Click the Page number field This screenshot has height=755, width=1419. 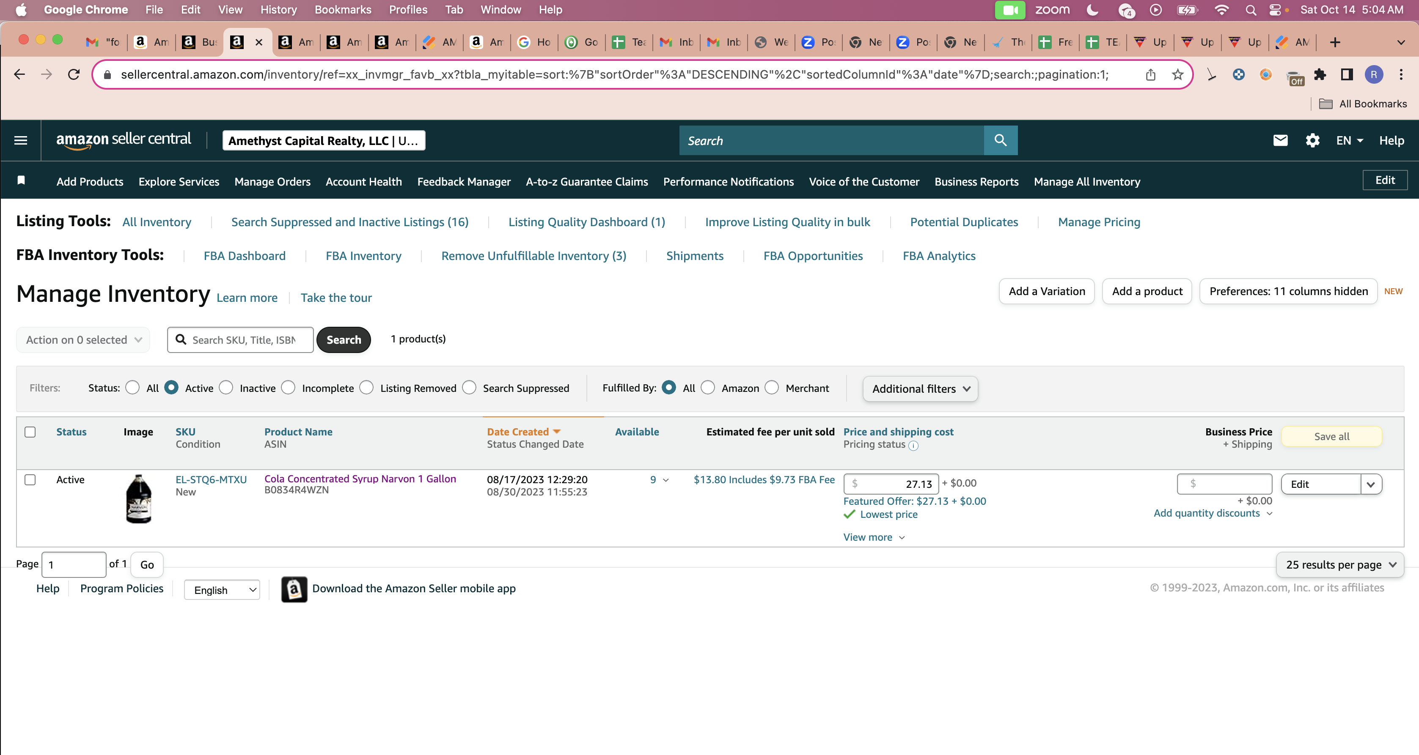click(74, 565)
